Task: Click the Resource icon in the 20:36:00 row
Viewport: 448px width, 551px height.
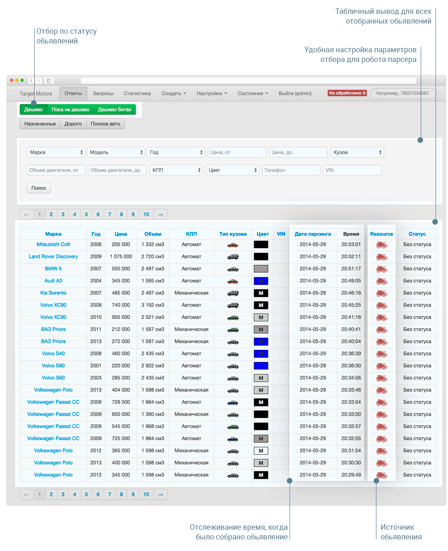Action: coord(381,366)
